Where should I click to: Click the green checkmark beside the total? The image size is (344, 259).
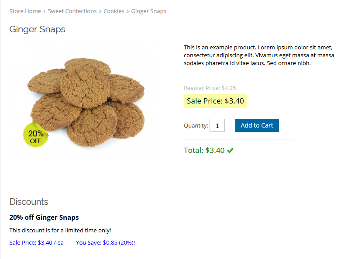point(230,151)
